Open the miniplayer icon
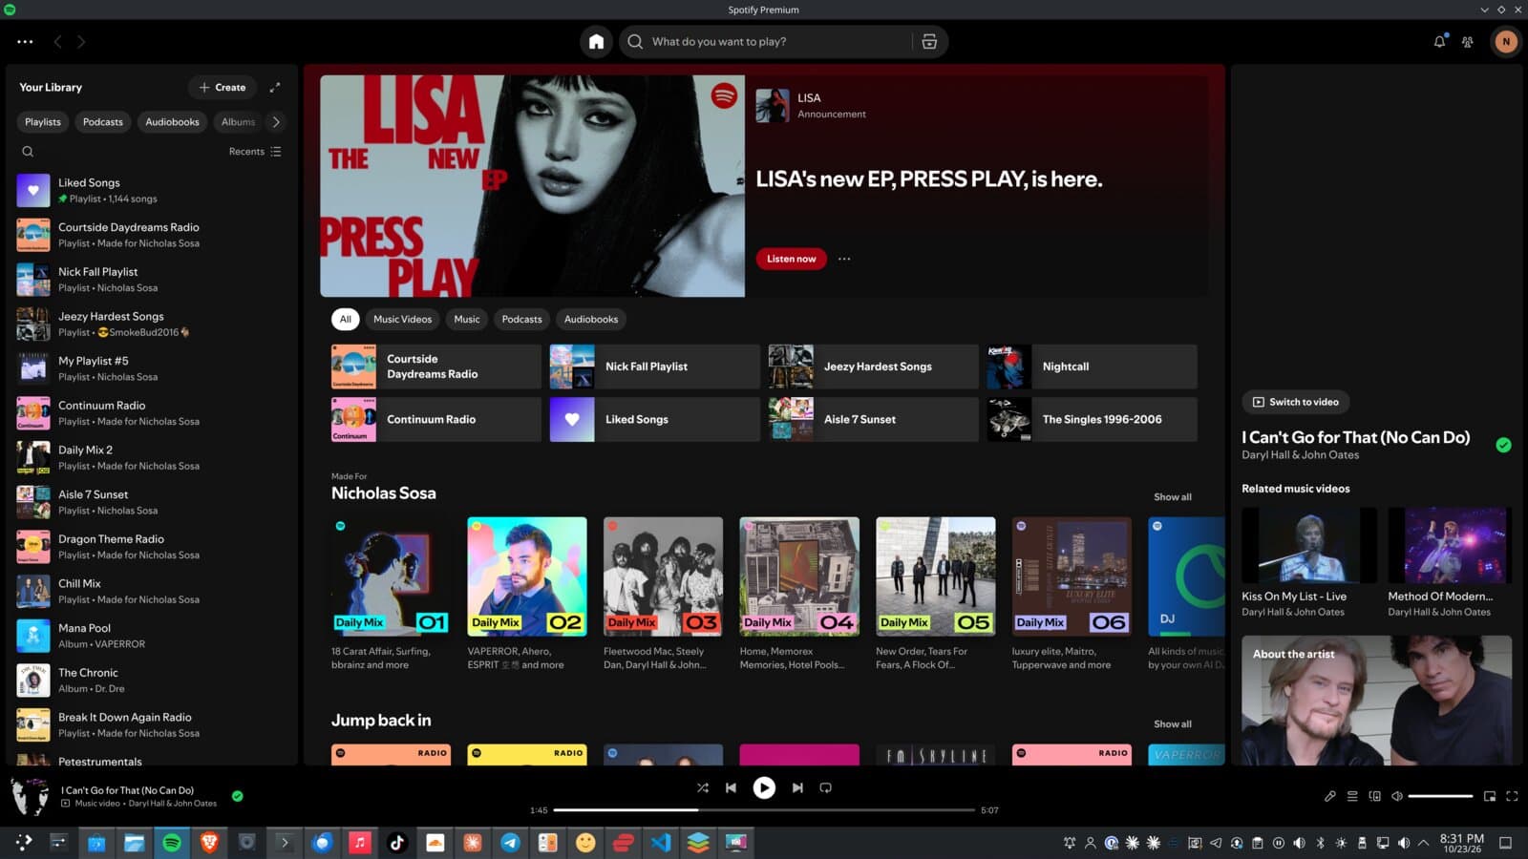 click(1489, 795)
